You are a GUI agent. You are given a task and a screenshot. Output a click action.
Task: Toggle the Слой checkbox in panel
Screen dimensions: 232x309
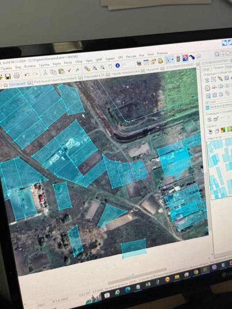coord(207,102)
